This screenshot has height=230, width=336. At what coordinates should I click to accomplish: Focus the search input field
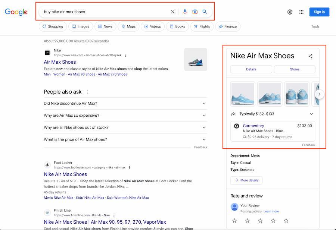tap(105, 12)
